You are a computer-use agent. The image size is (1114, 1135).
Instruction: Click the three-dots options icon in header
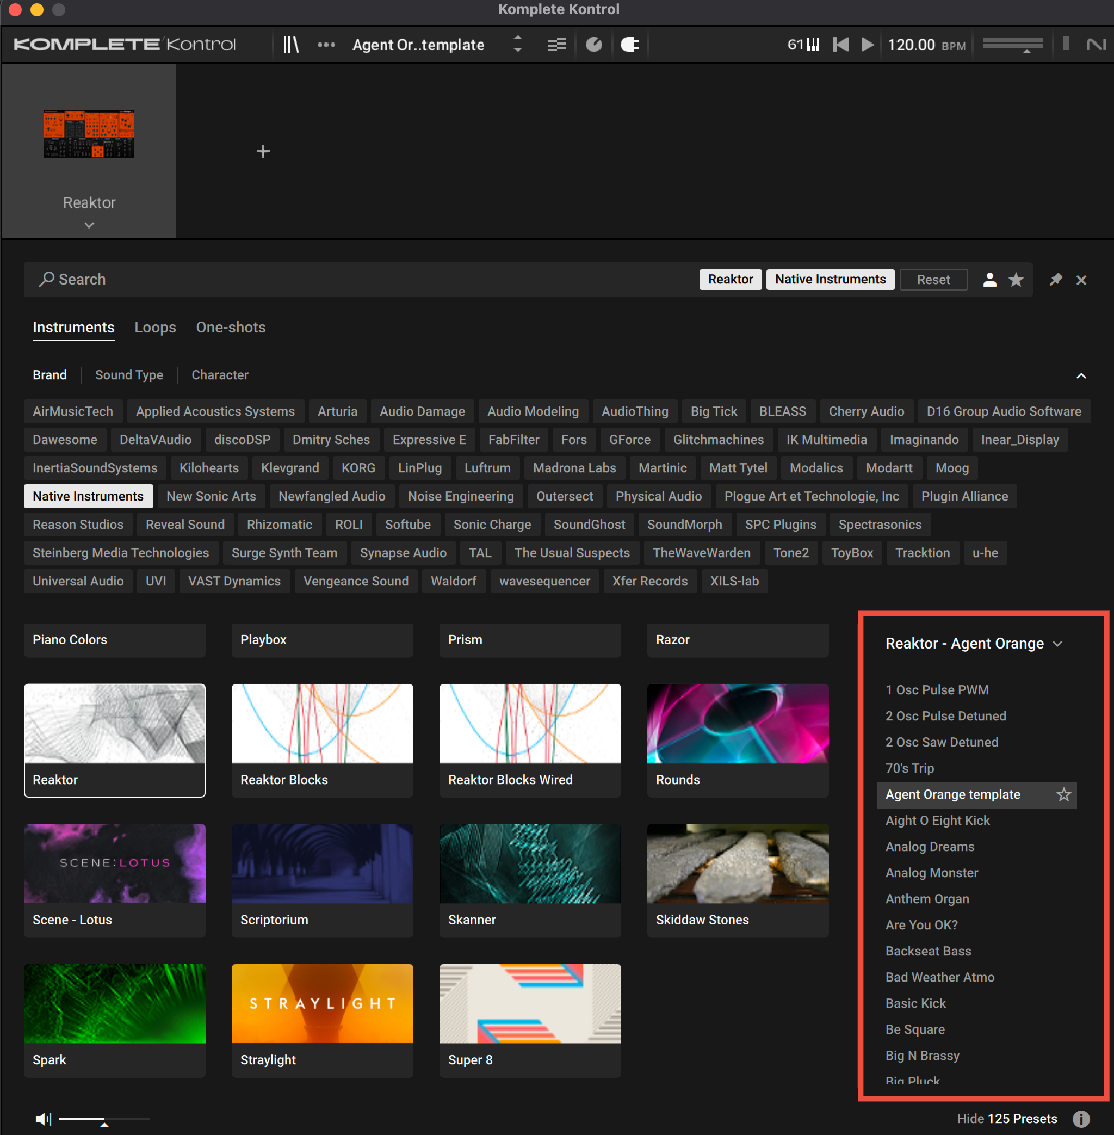coord(326,45)
